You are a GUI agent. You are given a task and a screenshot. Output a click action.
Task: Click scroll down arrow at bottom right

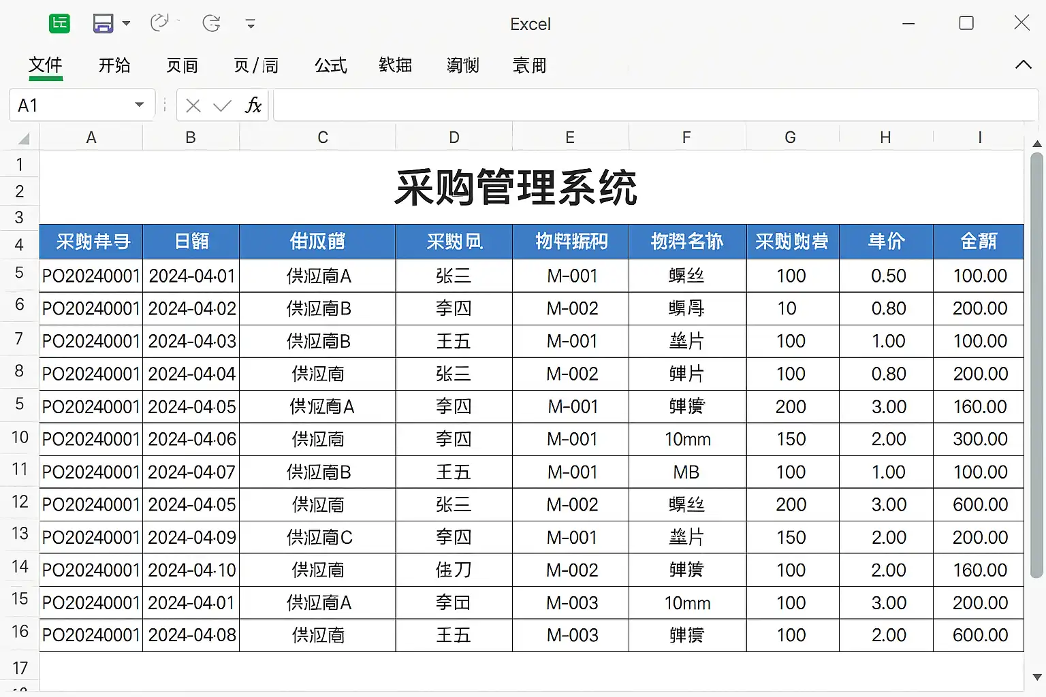coord(1036,677)
